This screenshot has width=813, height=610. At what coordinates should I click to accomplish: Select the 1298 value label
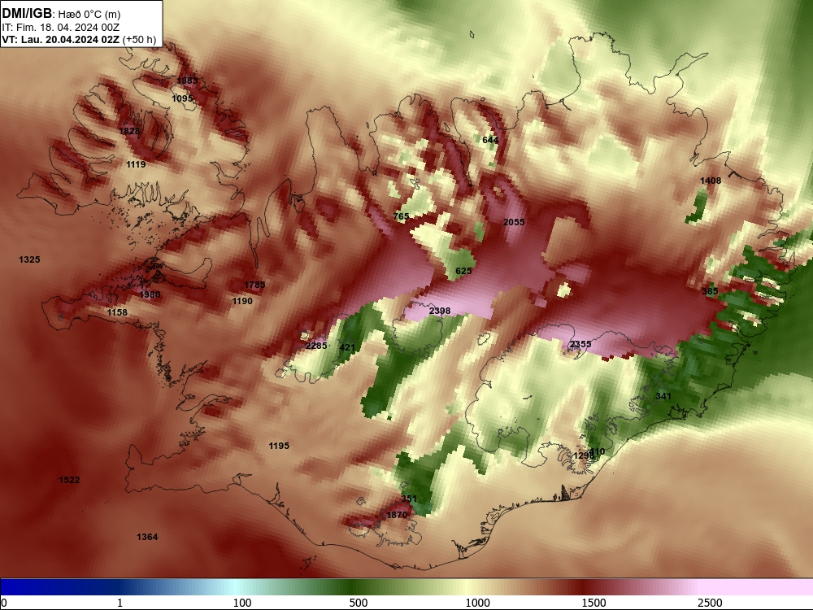point(583,455)
